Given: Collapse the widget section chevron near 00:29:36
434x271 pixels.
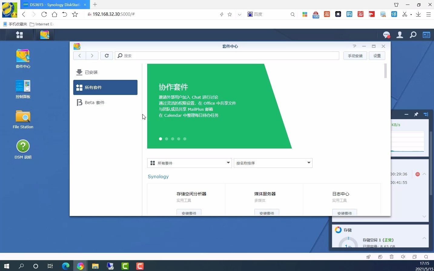Looking at the screenshot, I should 424,174.
